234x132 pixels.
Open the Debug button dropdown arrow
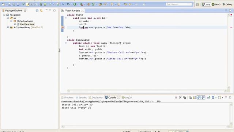(x=71, y=4)
